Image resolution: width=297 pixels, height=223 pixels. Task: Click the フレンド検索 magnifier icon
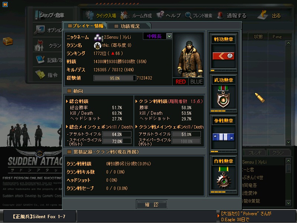[x=188, y=15]
